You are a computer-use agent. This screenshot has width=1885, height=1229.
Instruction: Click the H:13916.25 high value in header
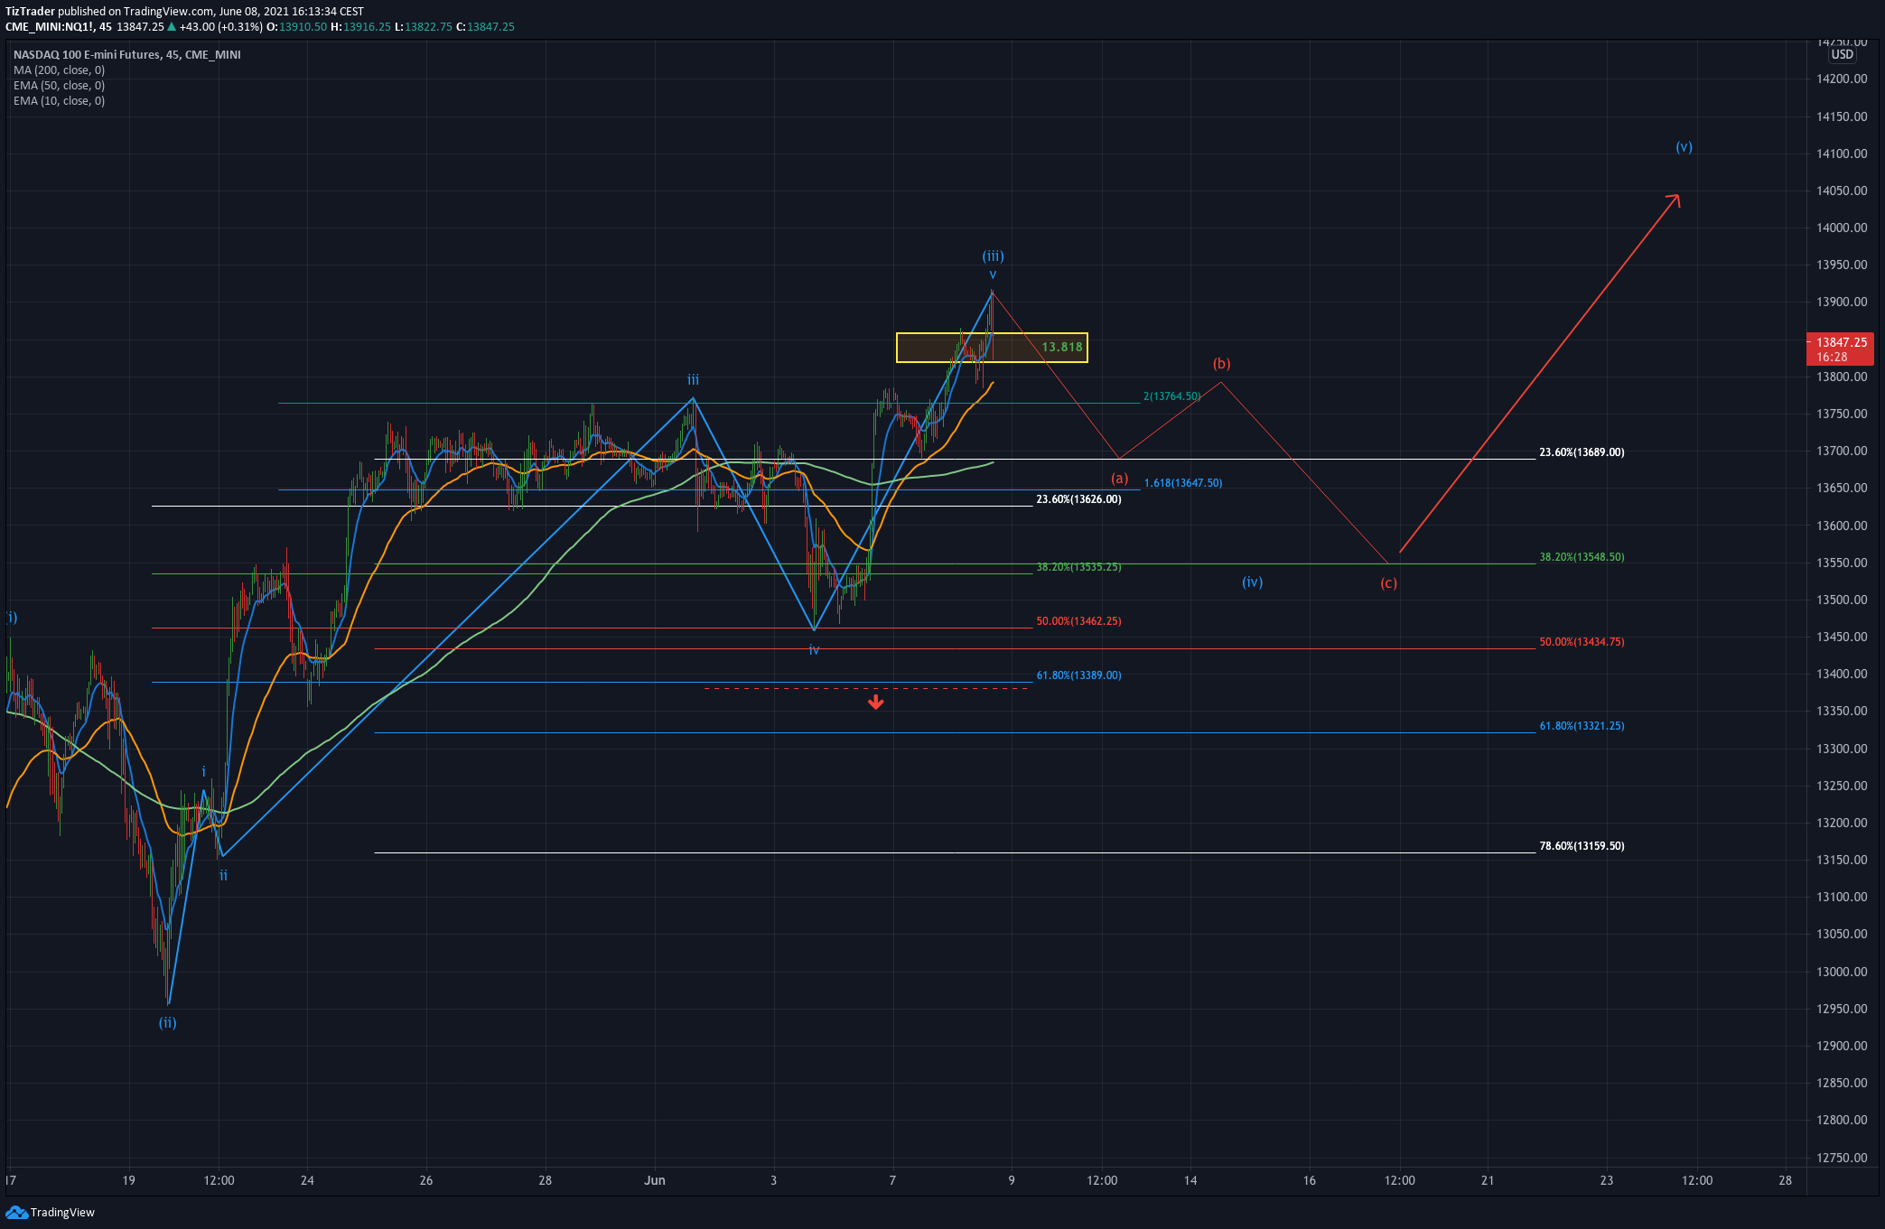click(x=361, y=27)
